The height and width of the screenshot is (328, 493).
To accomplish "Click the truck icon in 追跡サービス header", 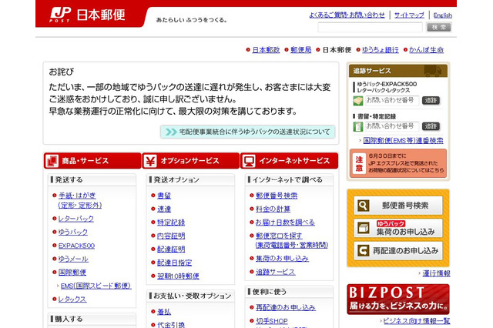I will 433,71.
